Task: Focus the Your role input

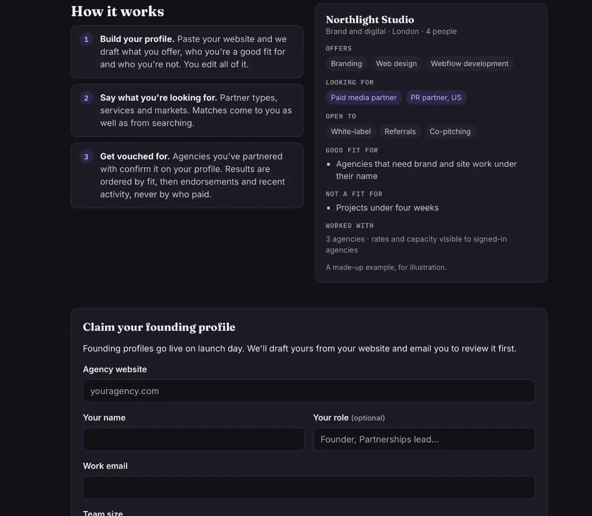Action: (424, 439)
